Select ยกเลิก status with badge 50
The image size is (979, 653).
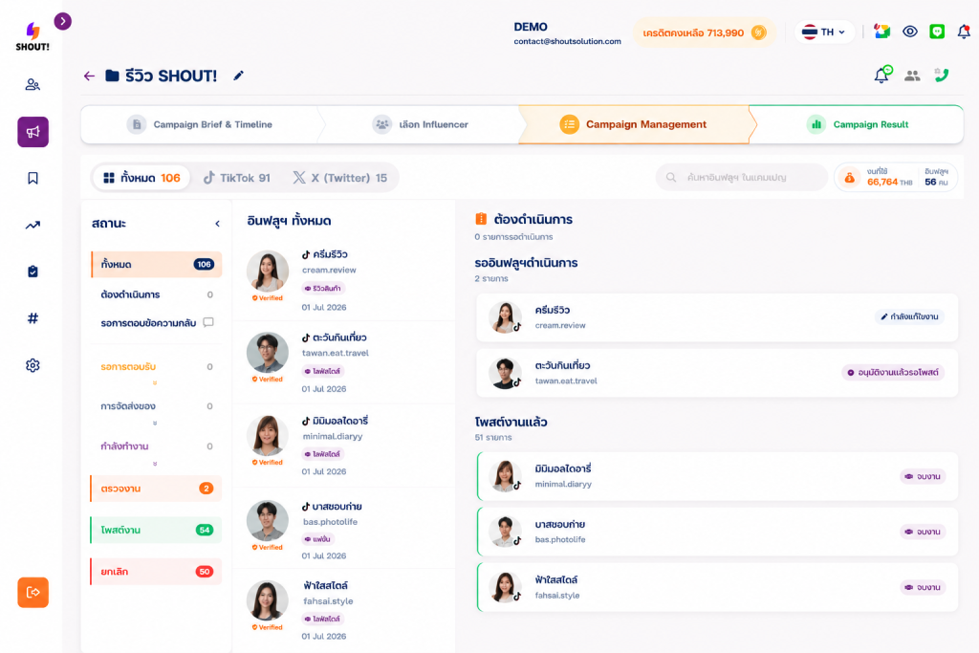pyautogui.click(x=156, y=571)
